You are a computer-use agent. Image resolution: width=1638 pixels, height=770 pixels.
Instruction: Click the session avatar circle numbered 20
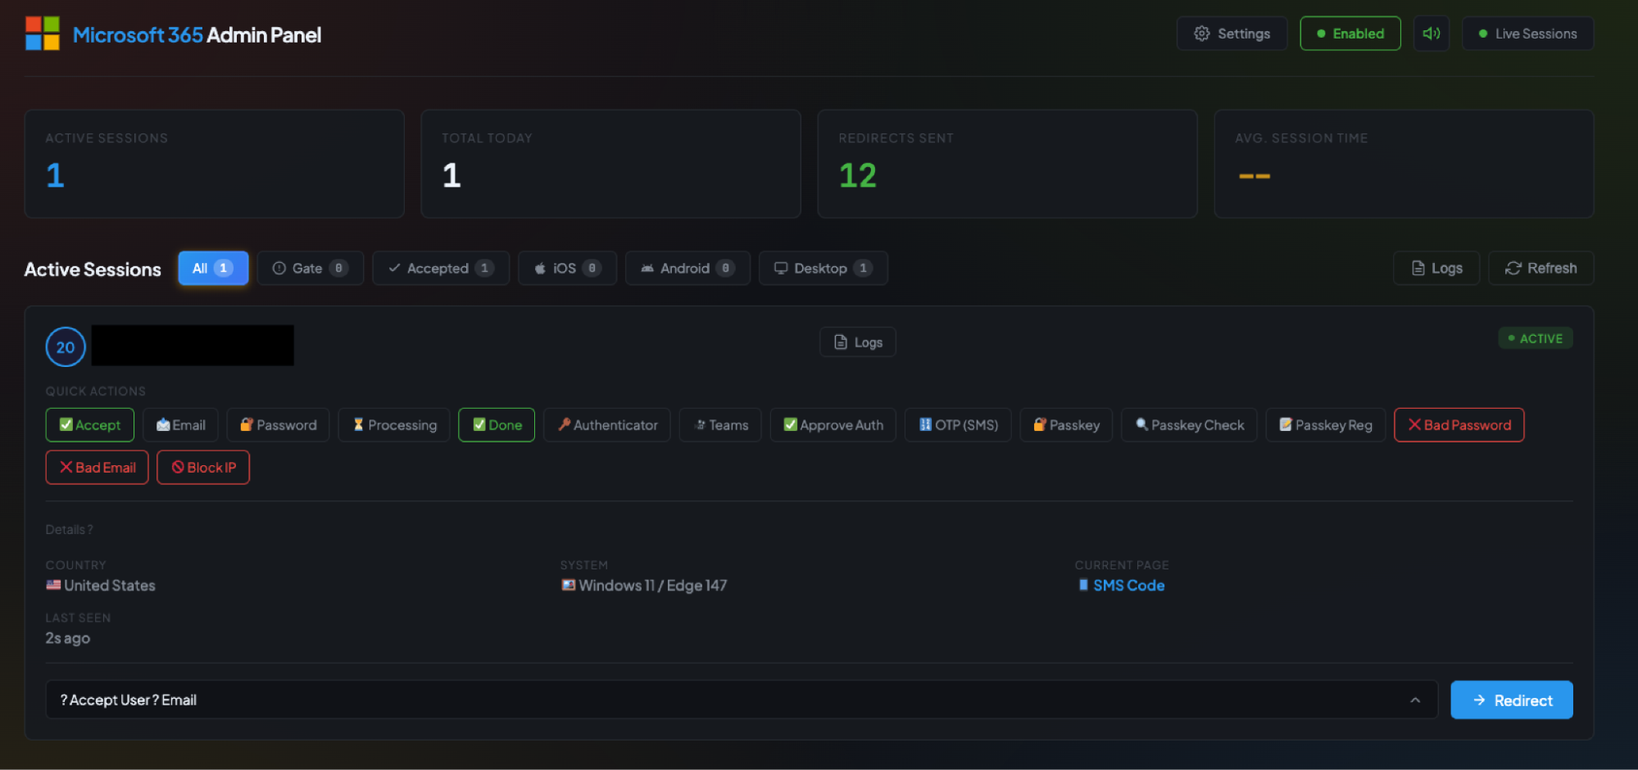[x=66, y=346]
